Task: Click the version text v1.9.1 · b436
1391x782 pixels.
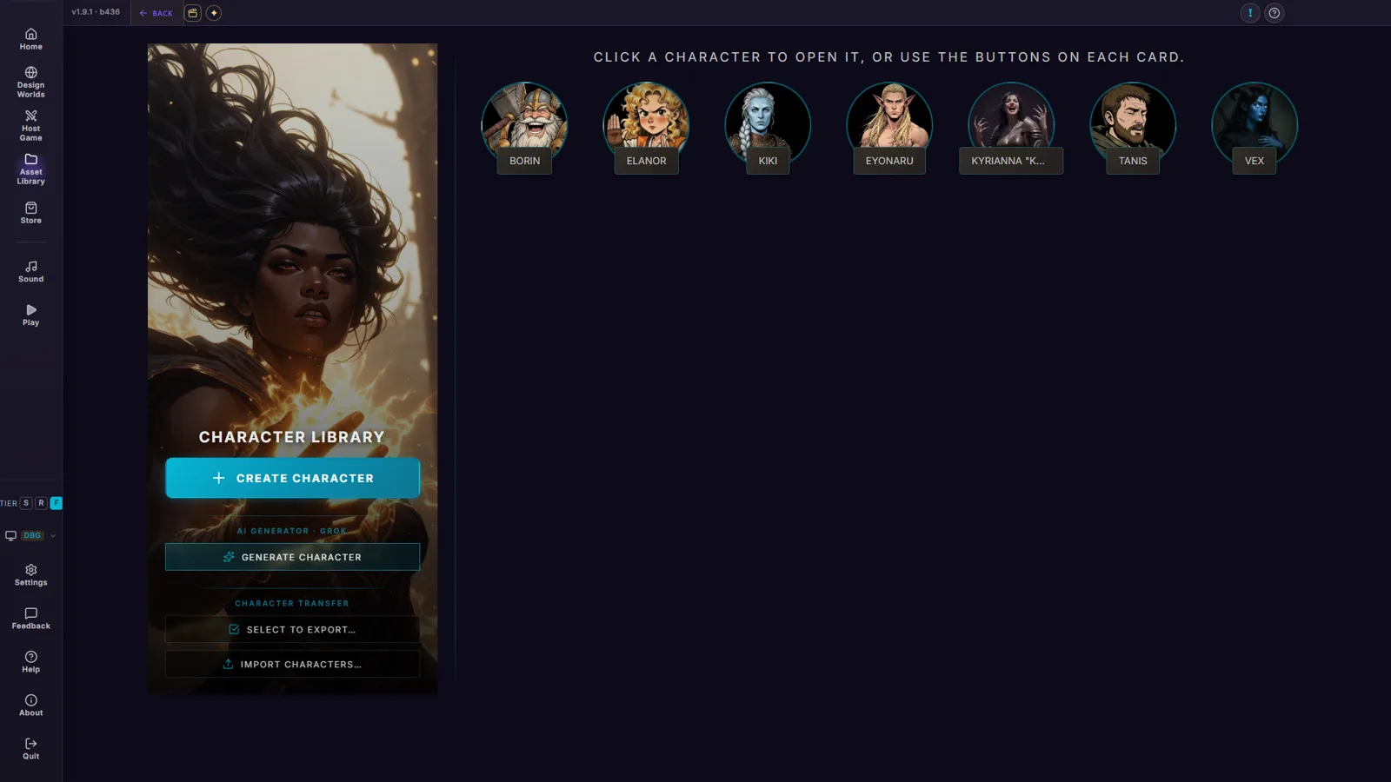Action: pyautogui.click(x=96, y=12)
